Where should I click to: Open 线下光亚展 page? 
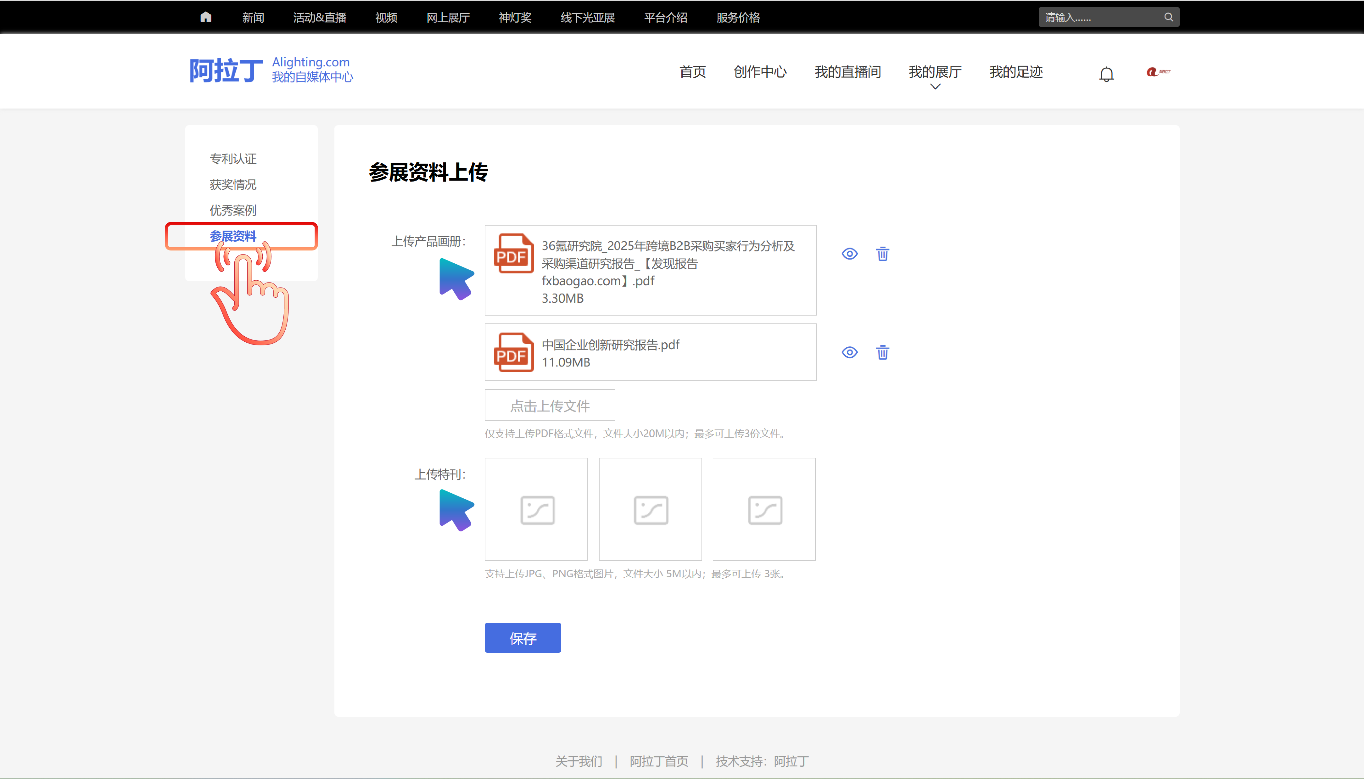pos(588,18)
